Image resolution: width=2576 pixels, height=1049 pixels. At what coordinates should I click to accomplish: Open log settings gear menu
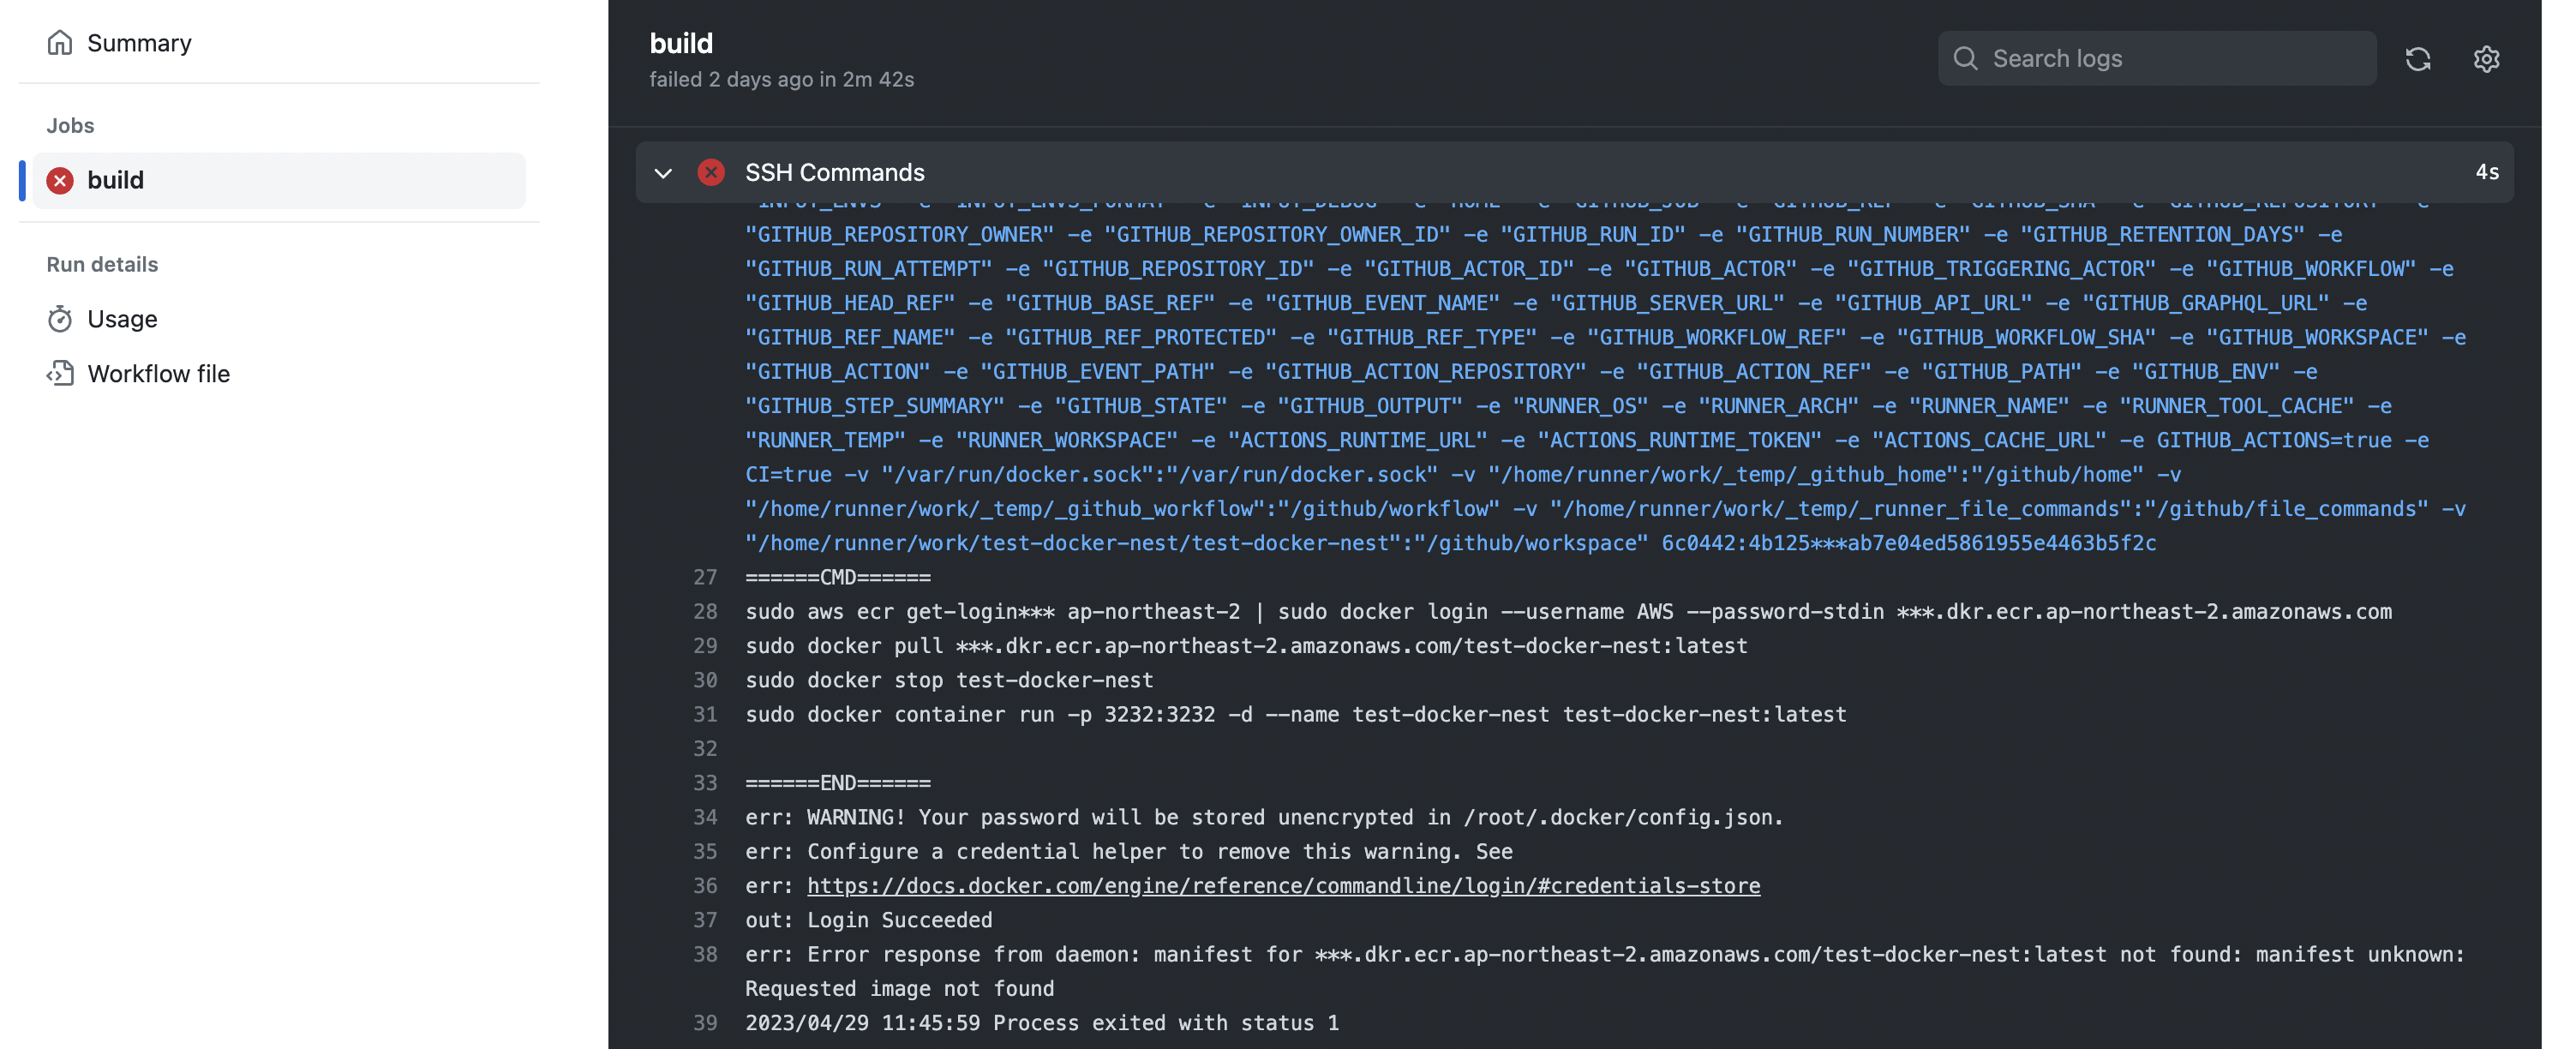point(2486,59)
